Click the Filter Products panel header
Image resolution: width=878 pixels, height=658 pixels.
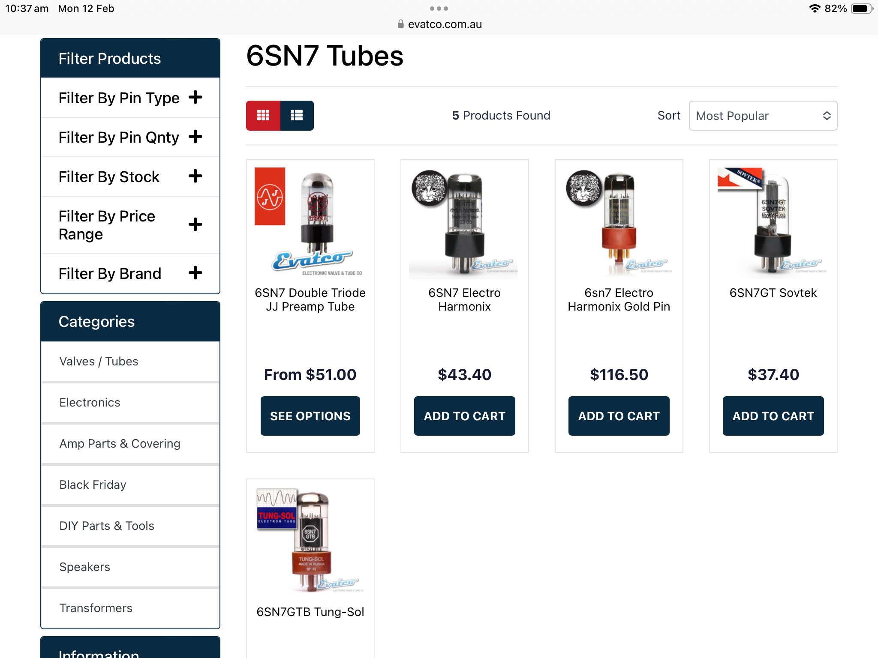(x=130, y=59)
